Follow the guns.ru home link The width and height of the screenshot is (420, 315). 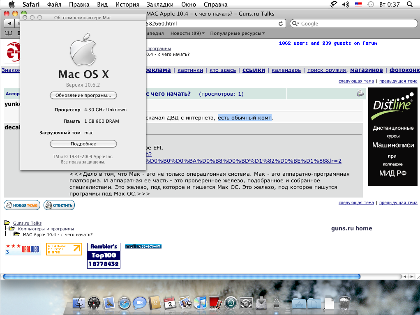pyautogui.click(x=351, y=228)
